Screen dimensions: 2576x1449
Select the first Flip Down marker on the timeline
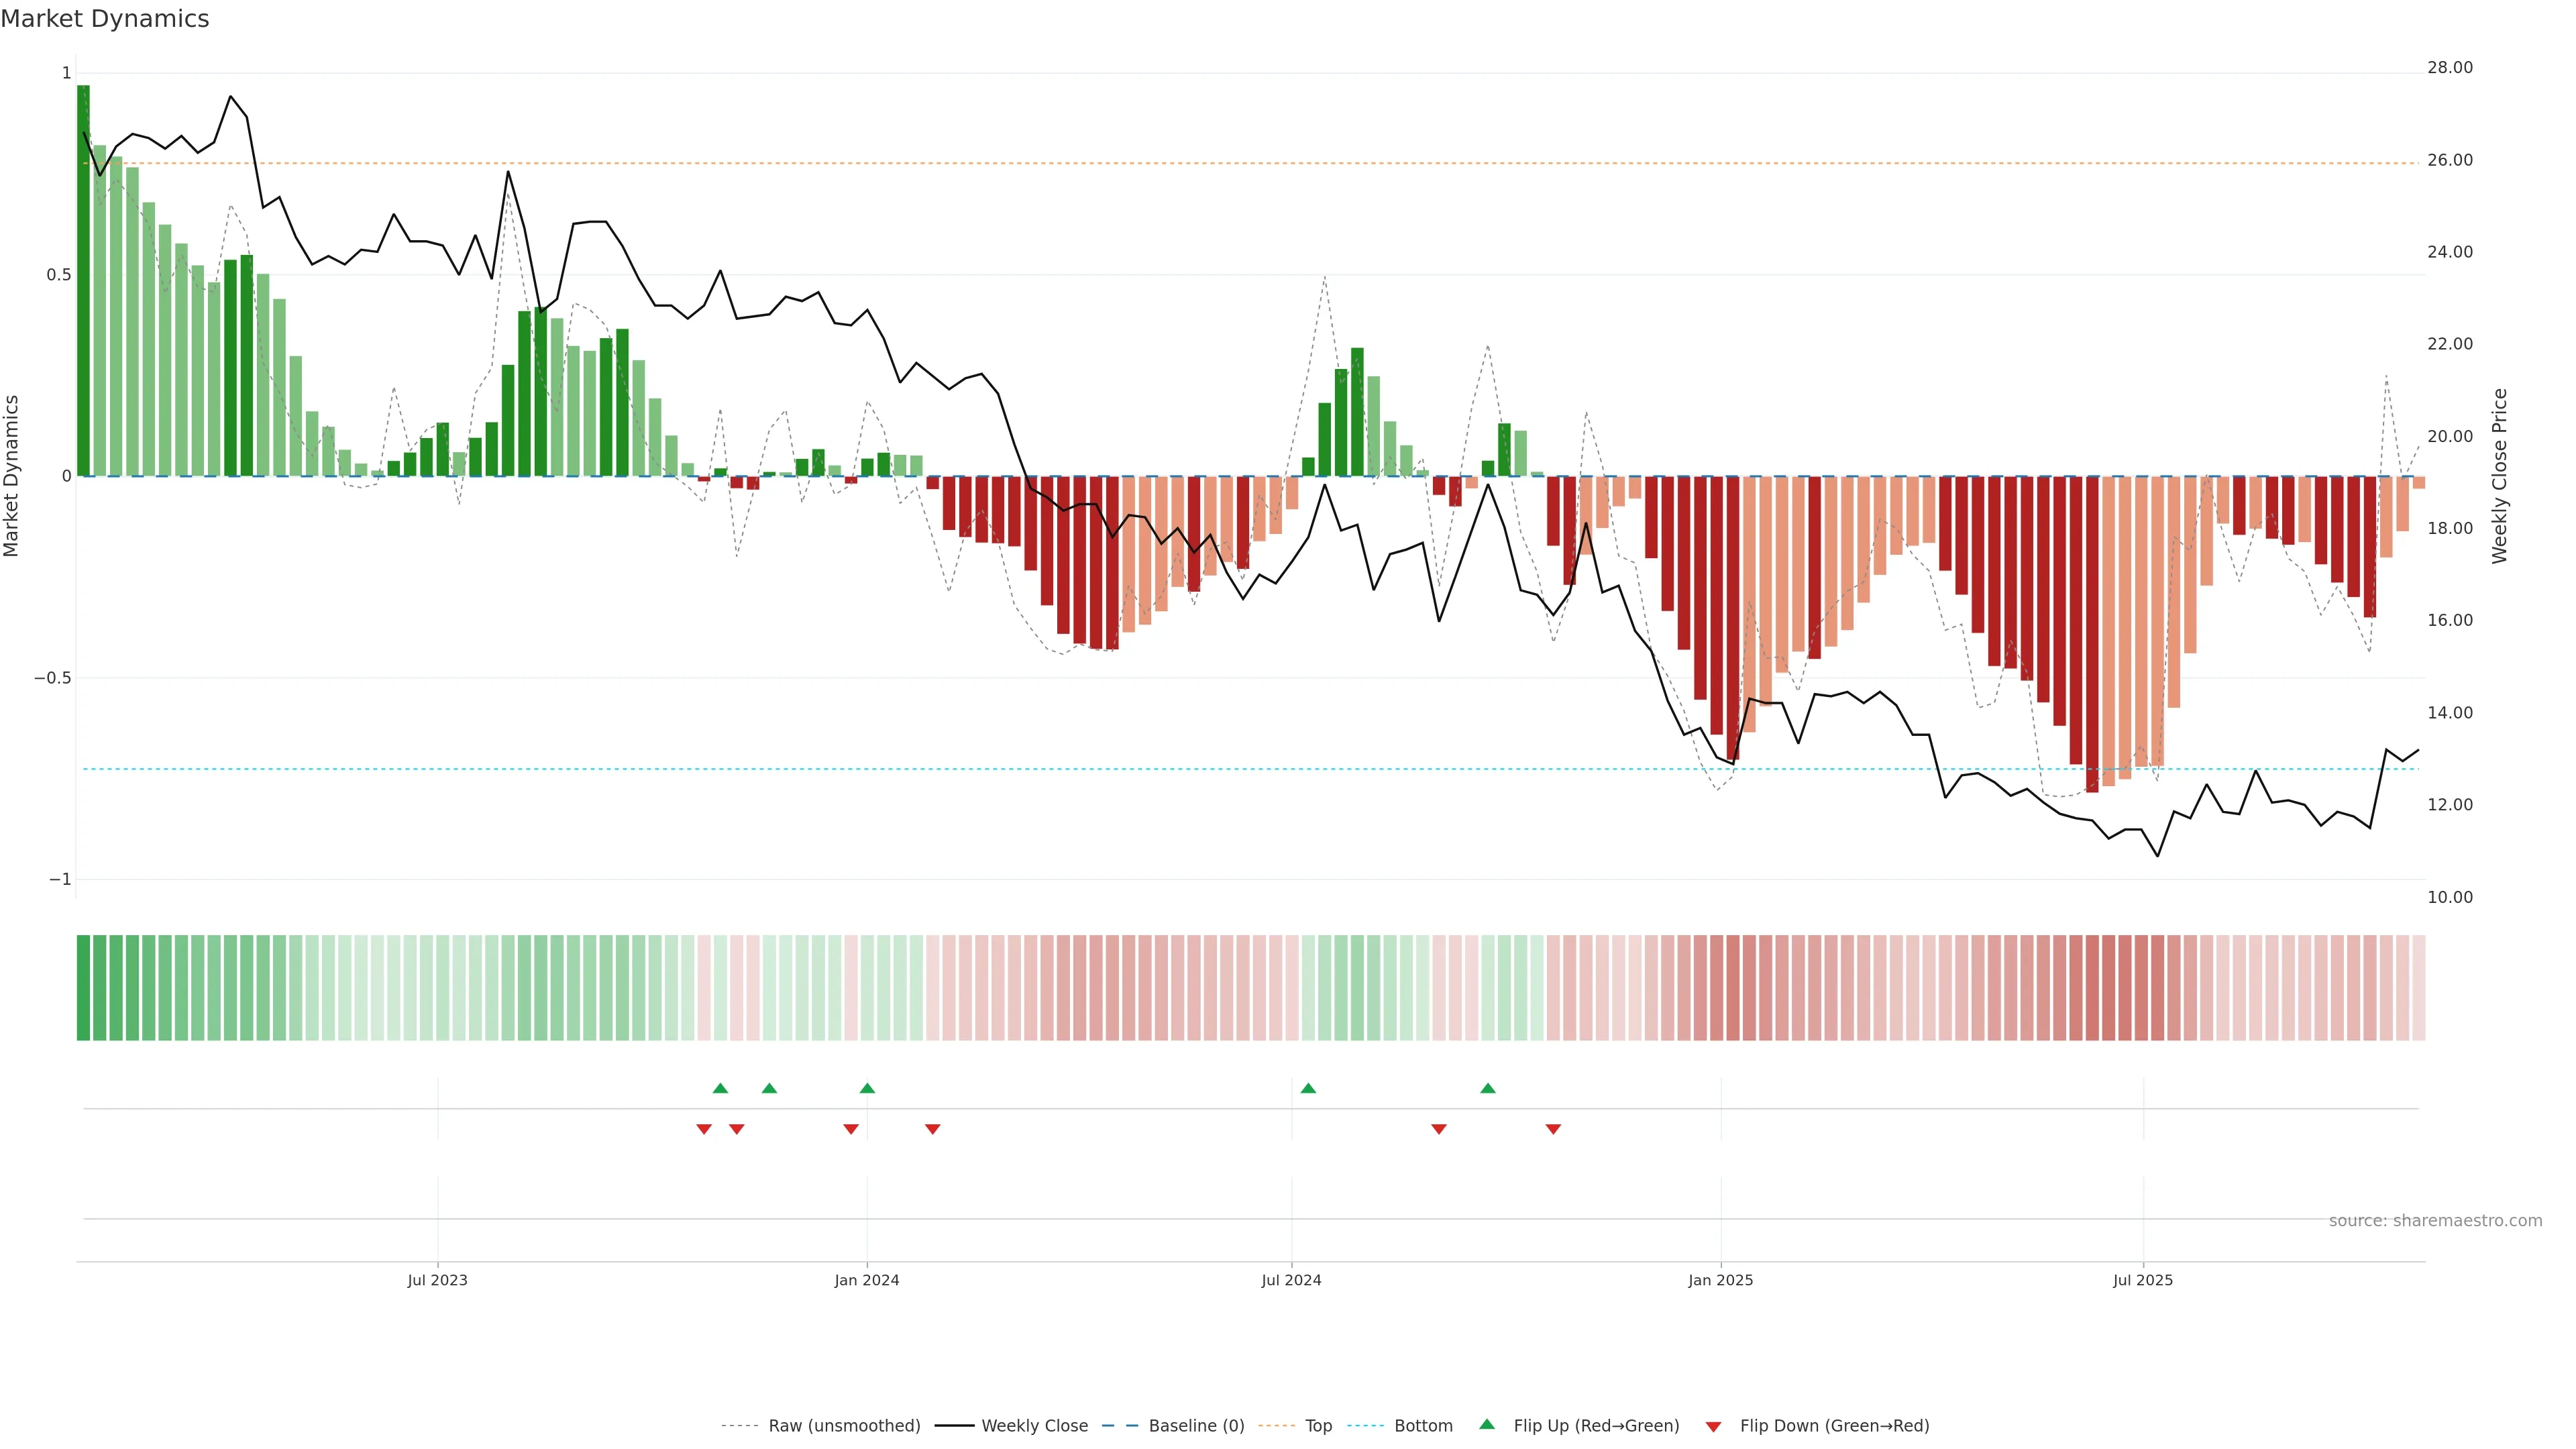click(x=704, y=1129)
